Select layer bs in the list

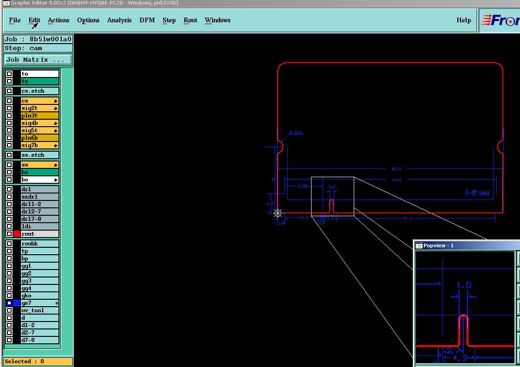click(39, 172)
